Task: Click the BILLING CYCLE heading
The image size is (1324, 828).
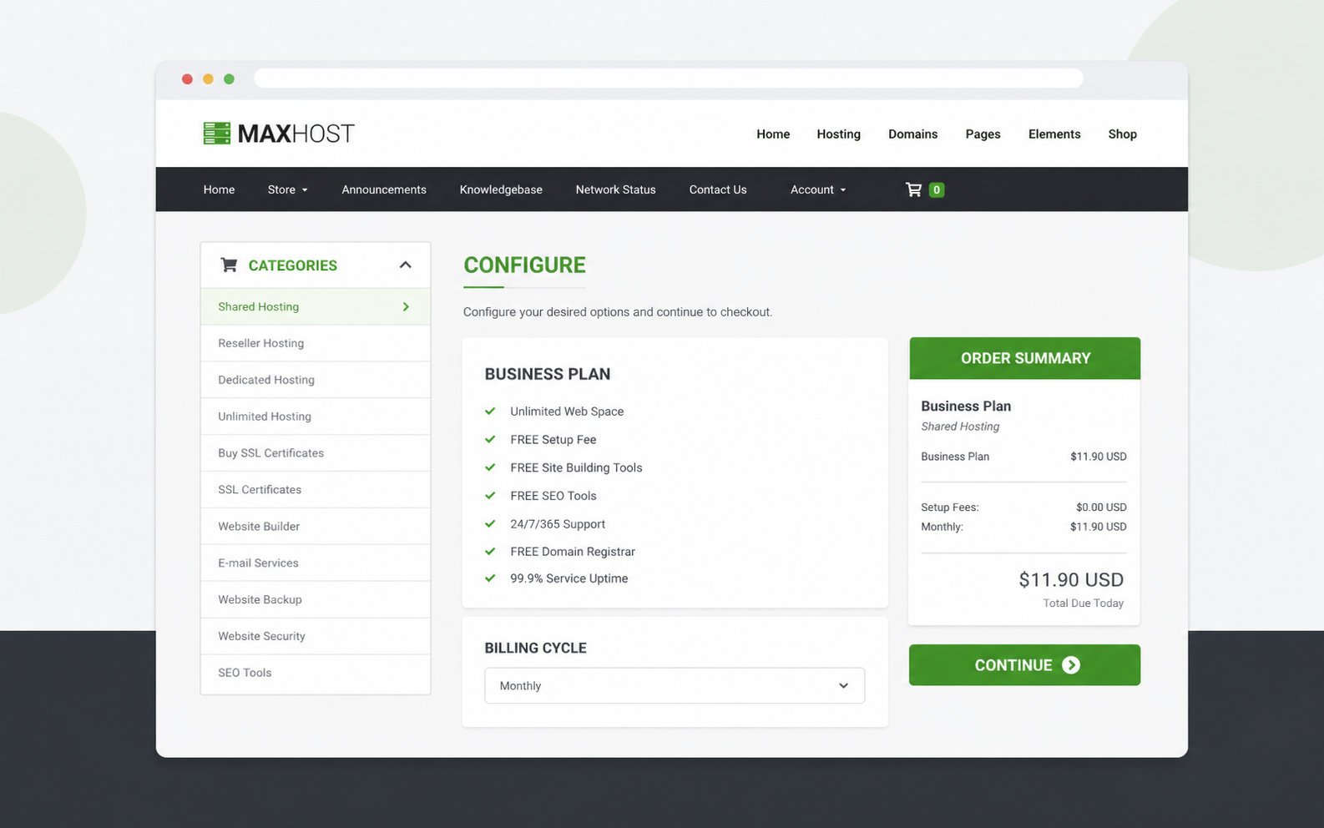Action: point(535,648)
